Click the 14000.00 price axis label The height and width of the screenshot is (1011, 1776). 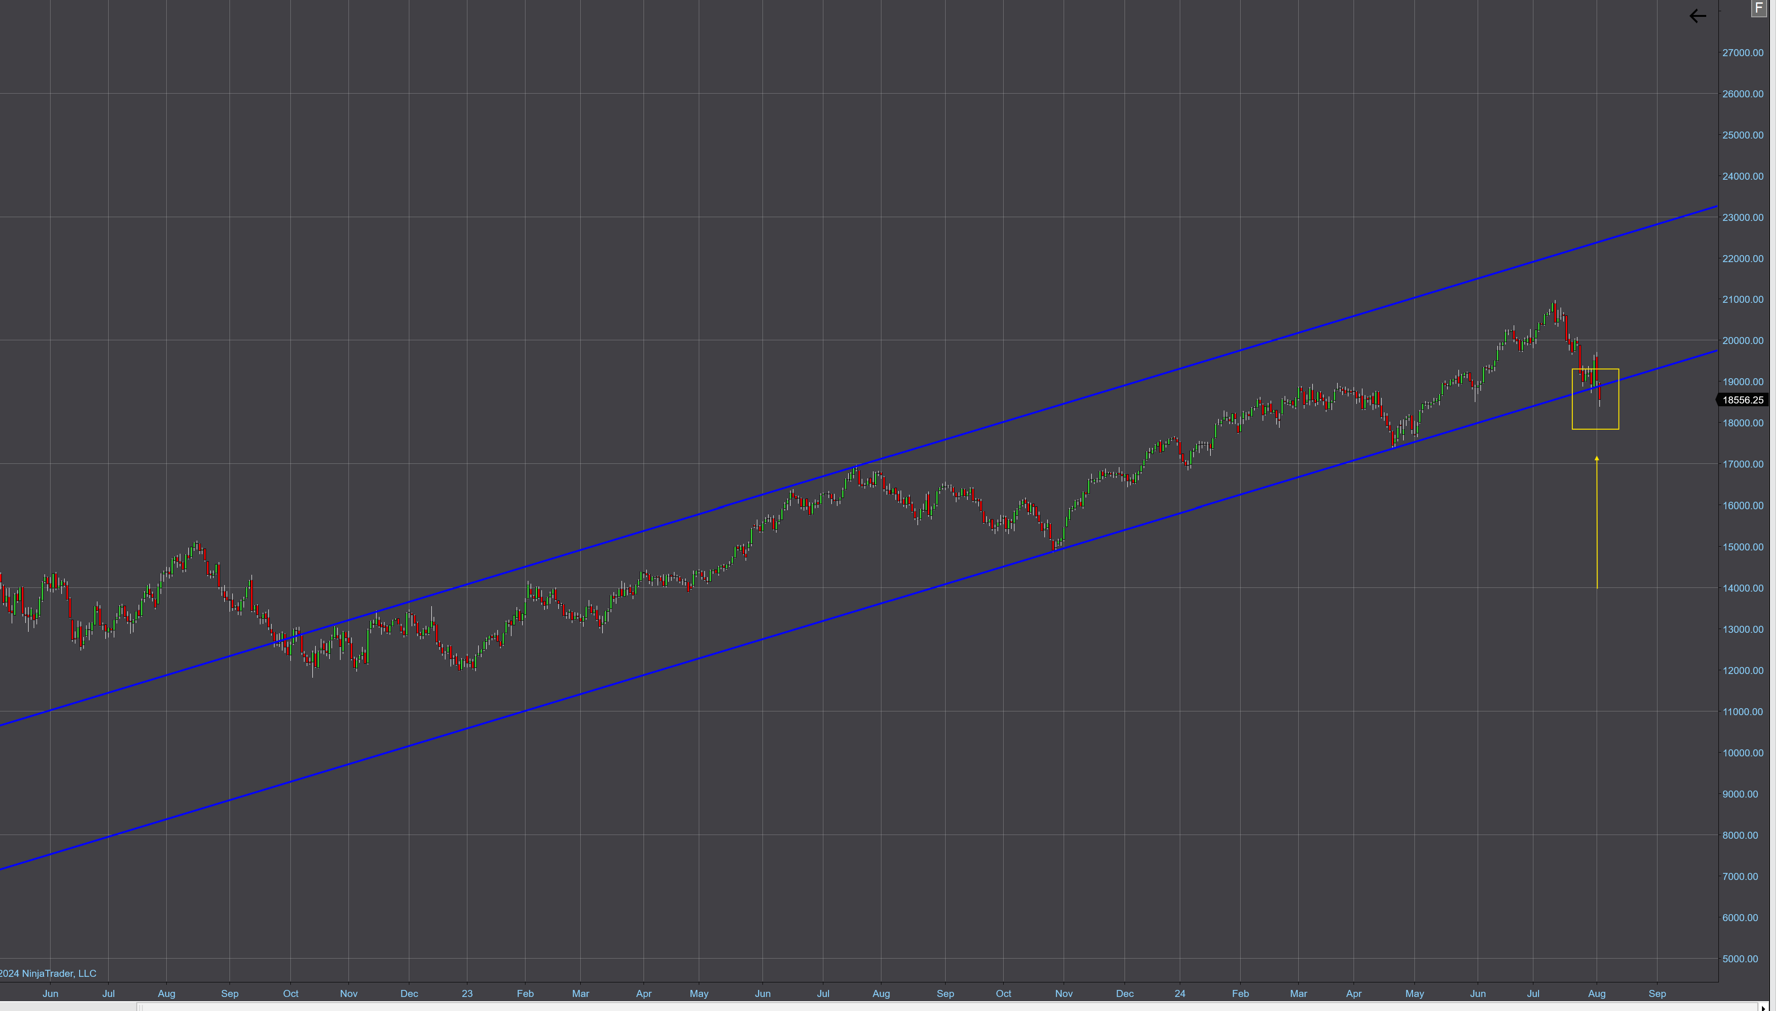(x=1743, y=587)
